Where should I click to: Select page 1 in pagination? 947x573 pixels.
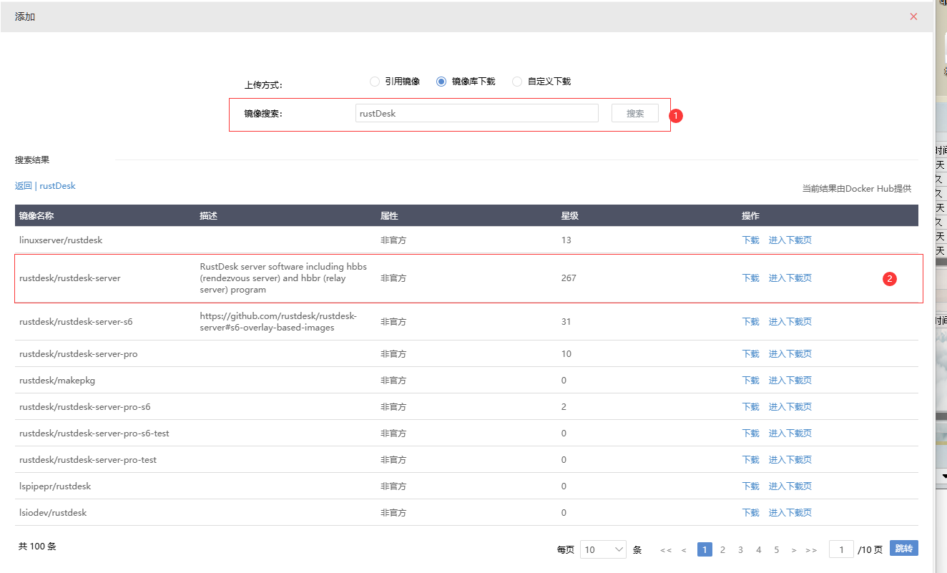pyautogui.click(x=705, y=549)
